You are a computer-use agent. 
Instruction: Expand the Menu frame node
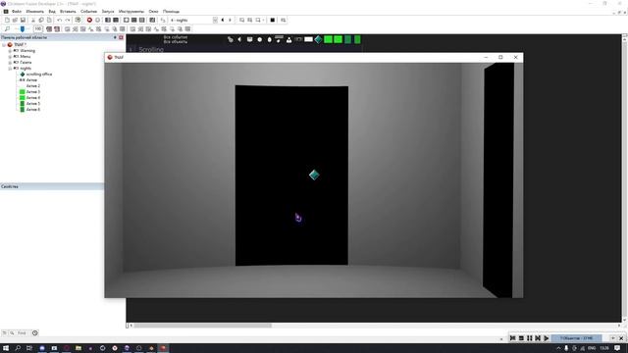point(10,57)
